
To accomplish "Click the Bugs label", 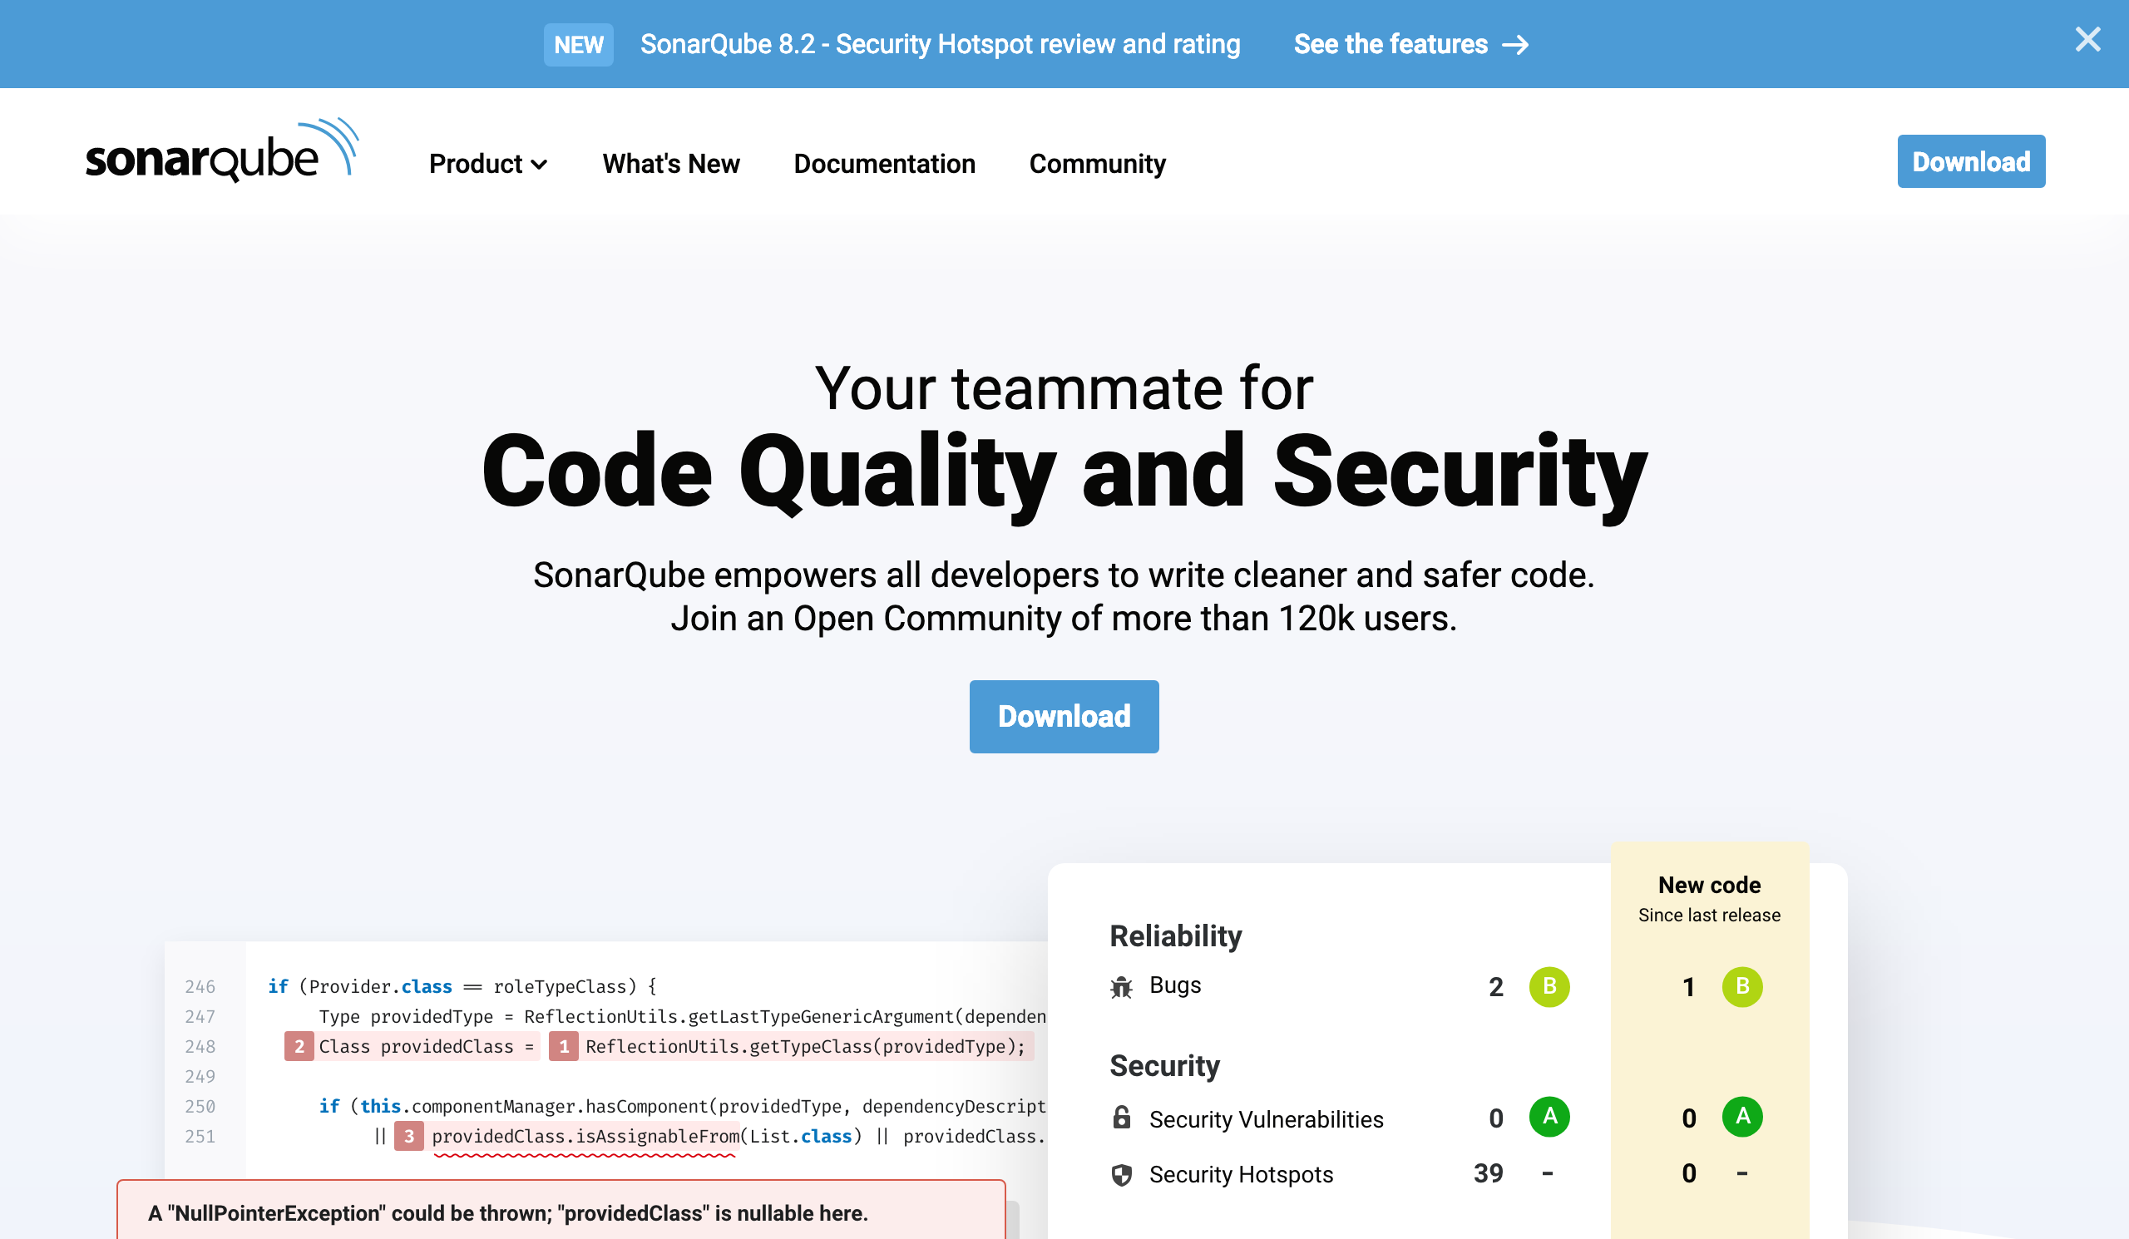I will point(1175,985).
